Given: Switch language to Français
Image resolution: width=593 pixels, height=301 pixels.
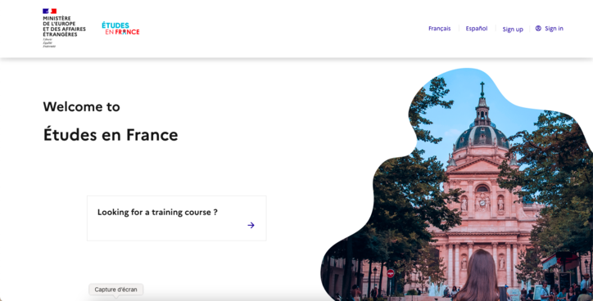Looking at the screenshot, I should (440, 29).
